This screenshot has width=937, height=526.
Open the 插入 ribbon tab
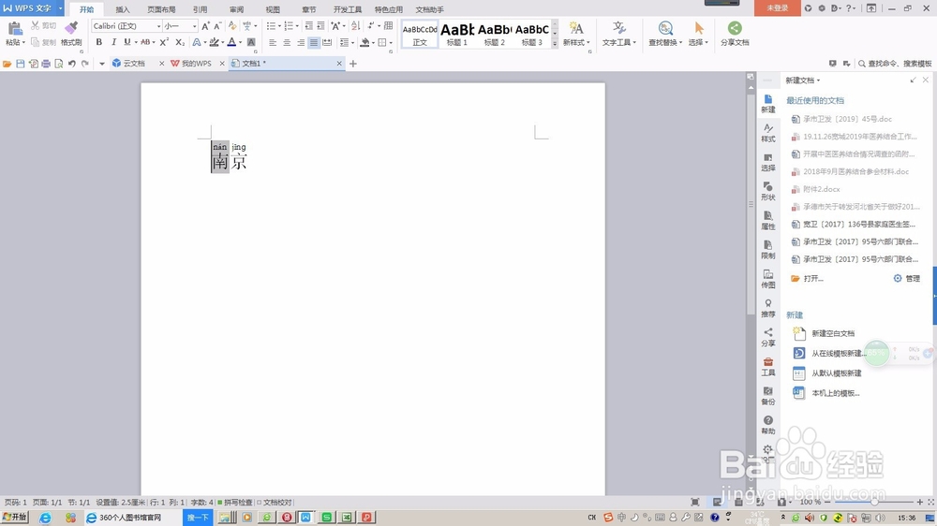pyautogui.click(x=123, y=9)
